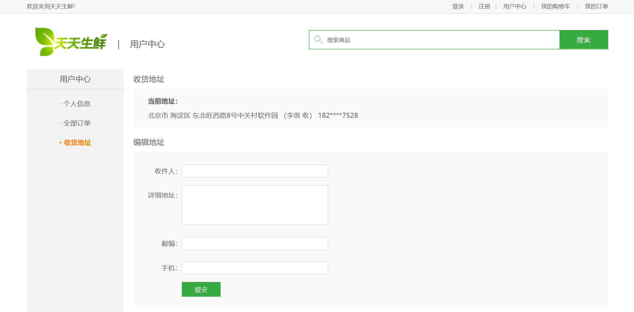Click the 用户中心 title beside logo
The height and width of the screenshot is (312, 634).
point(147,44)
